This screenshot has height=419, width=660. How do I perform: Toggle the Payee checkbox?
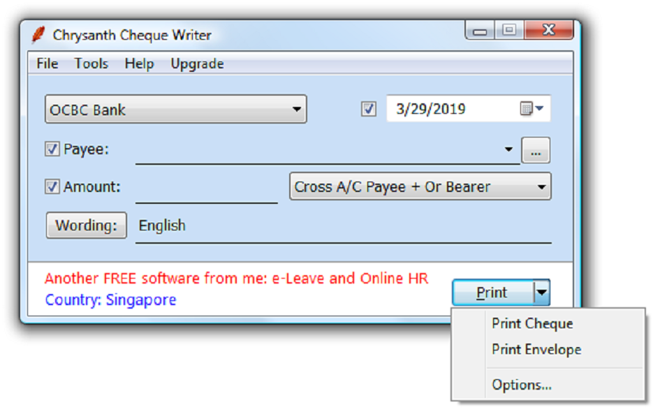click(52, 149)
